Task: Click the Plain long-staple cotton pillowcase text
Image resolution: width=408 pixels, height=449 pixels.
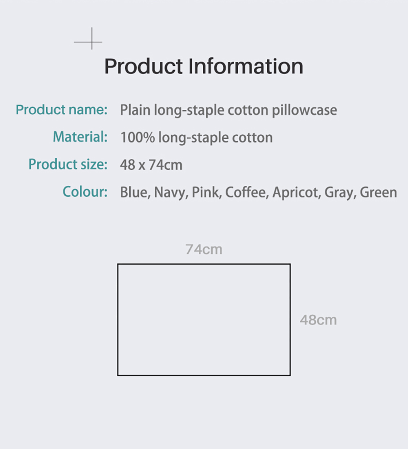Action: [228, 111]
